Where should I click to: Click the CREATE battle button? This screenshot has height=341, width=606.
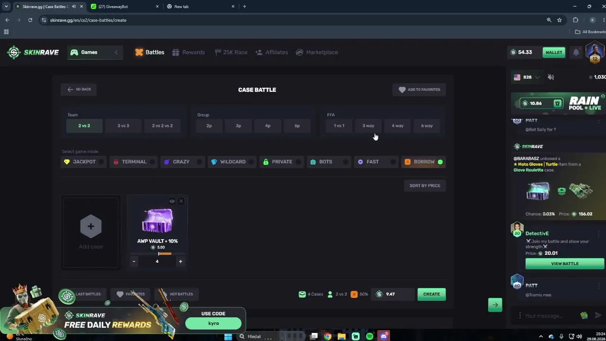tap(431, 294)
